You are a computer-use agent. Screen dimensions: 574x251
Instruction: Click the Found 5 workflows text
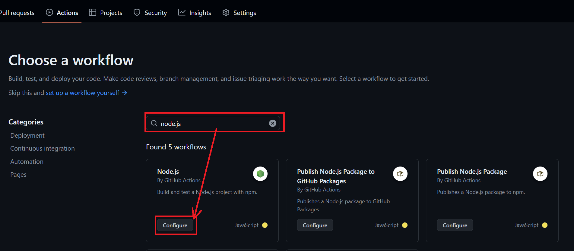point(176,147)
